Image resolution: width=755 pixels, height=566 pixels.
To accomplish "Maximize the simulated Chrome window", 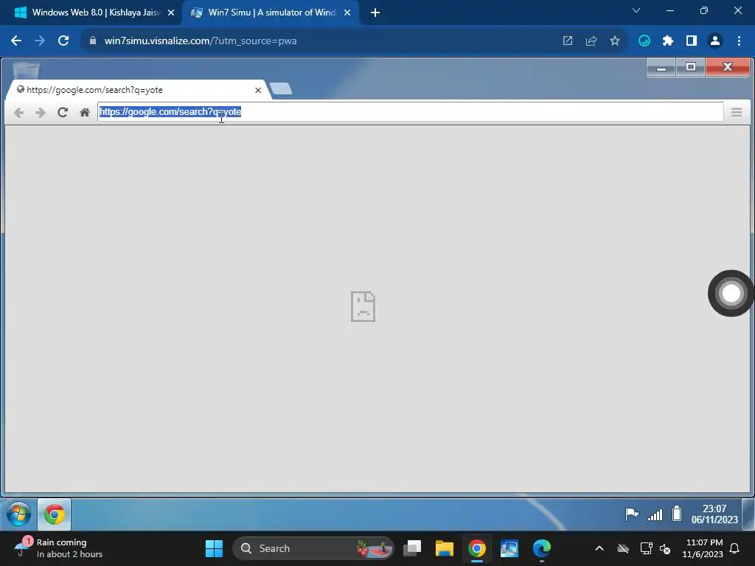I will tap(690, 67).
